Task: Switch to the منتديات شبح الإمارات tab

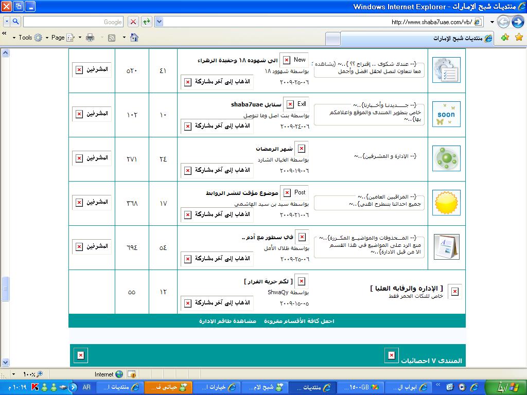Action: point(417,39)
